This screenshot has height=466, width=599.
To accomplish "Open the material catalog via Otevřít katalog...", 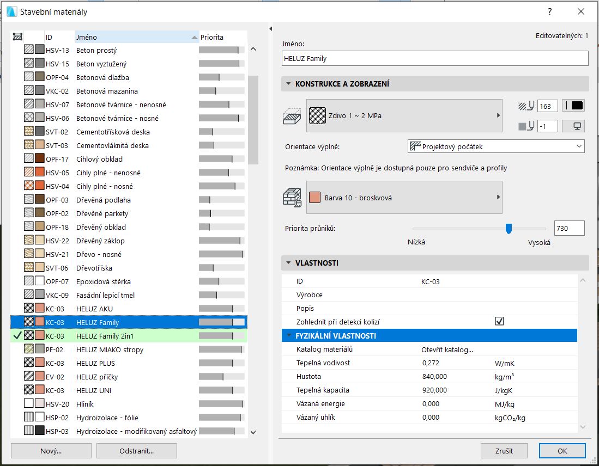I will click(x=447, y=349).
